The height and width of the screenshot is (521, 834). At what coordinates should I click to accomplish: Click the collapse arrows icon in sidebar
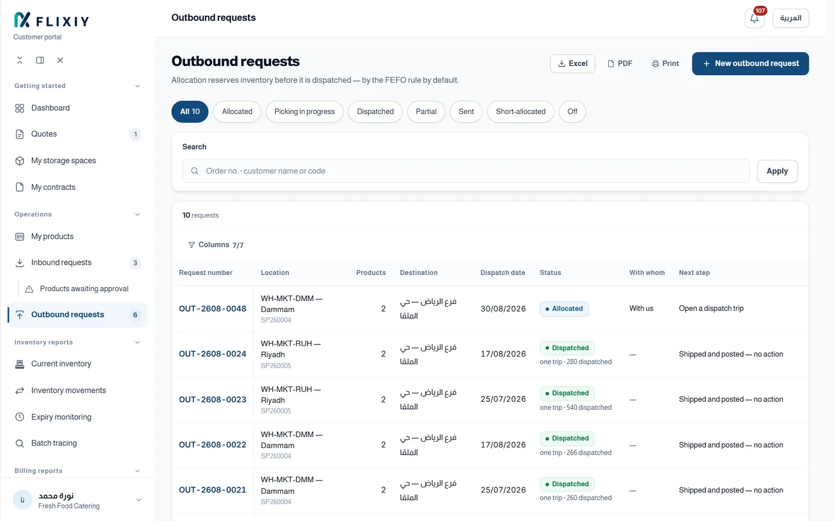[20, 60]
